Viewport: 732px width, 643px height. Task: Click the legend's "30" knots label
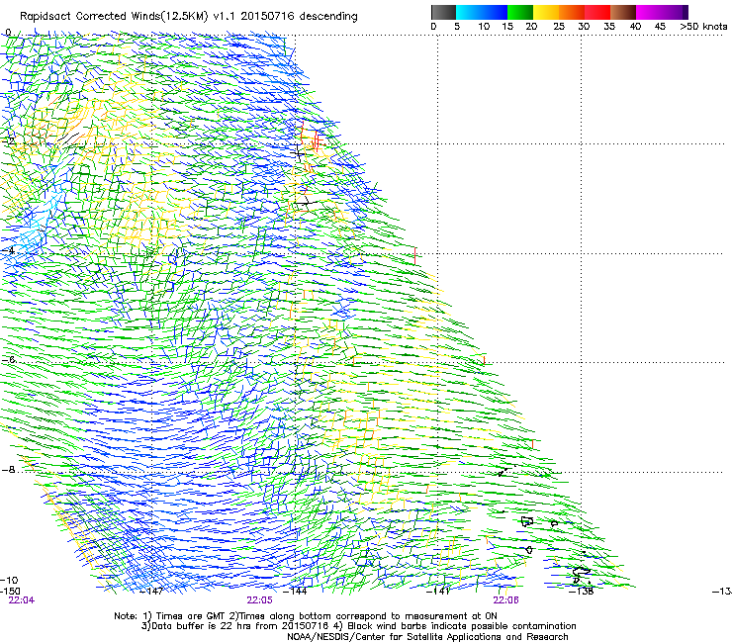click(x=584, y=27)
